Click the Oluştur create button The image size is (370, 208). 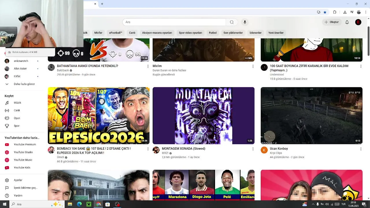331,22
